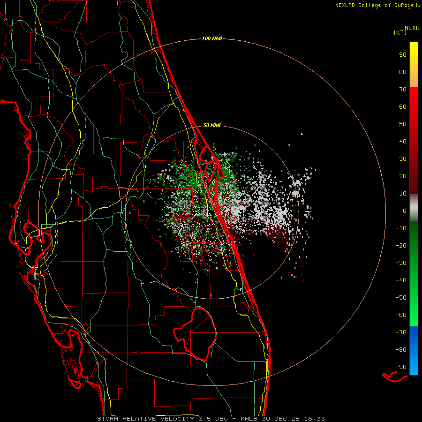The height and width of the screenshot is (422, 422).
Task: Click the 30 DEC 25 date text
Action: pyautogui.click(x=281, y=419)
